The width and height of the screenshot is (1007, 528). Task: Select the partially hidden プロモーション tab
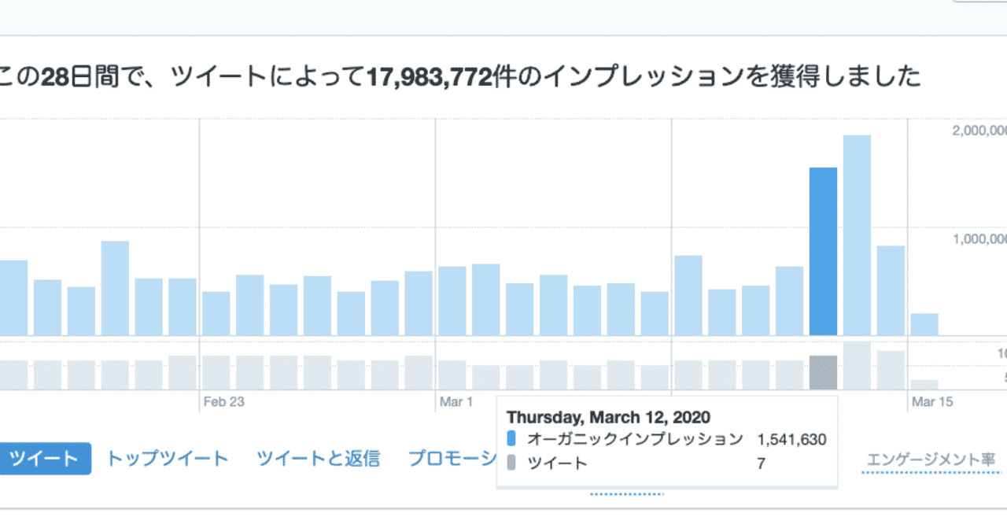pyautogui.click(x=452, y=459)
